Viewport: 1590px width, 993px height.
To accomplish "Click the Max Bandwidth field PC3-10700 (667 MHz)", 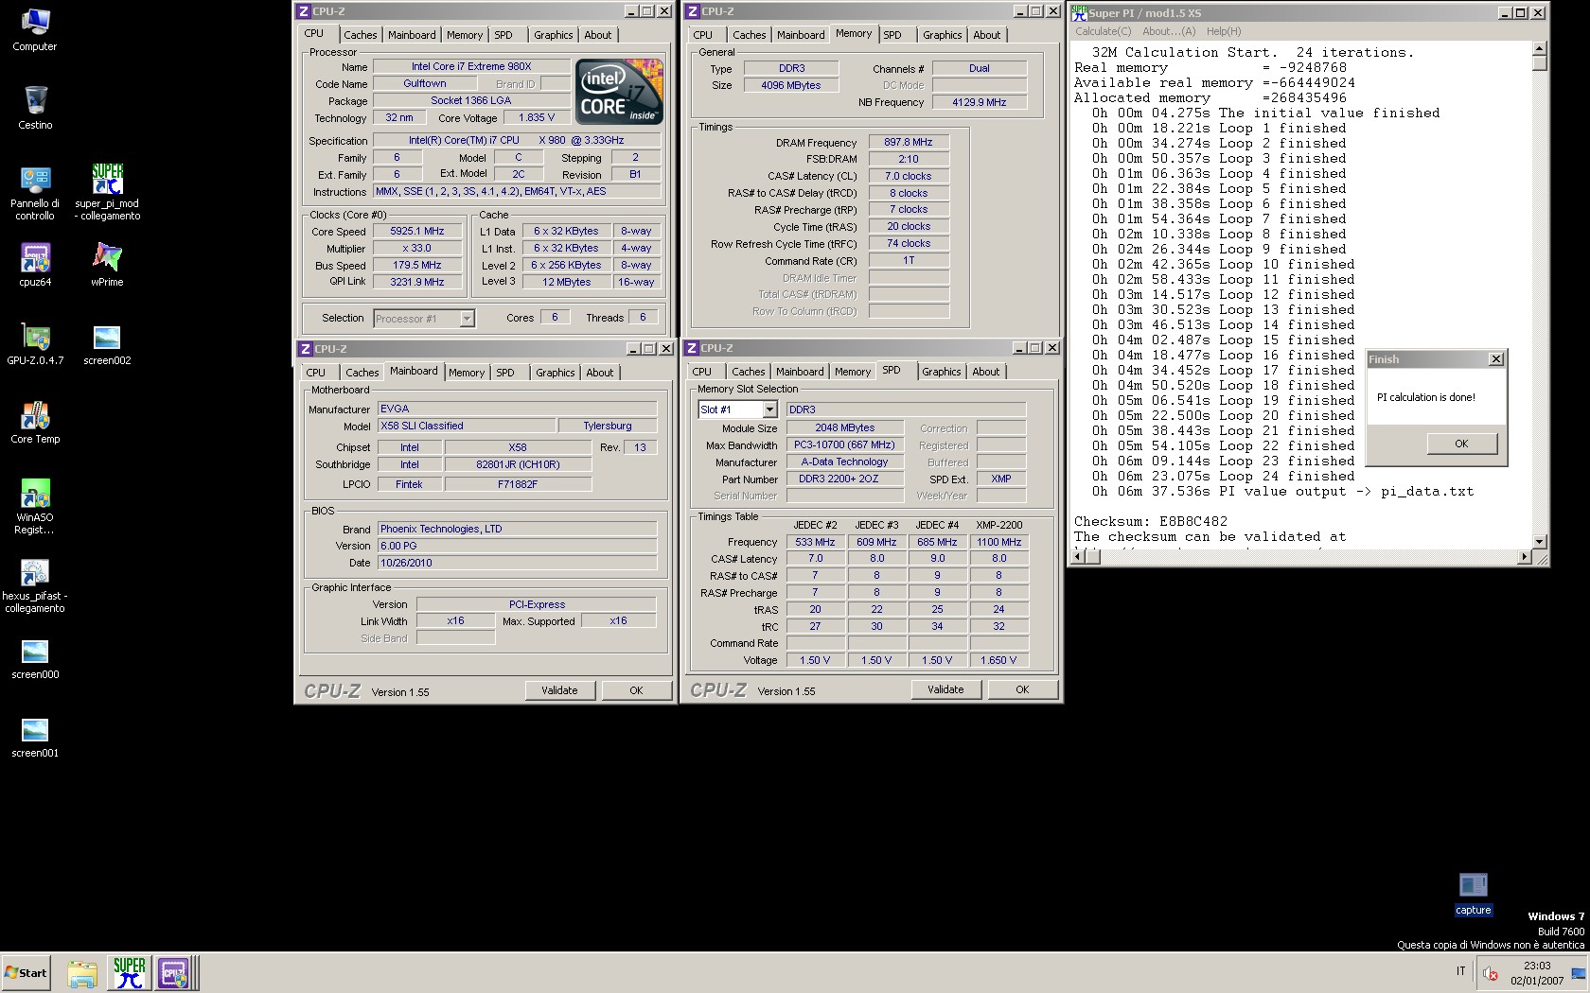I will coord(844,444).
